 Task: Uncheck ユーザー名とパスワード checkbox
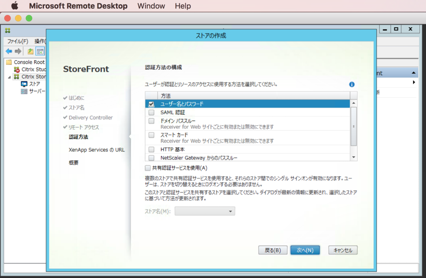tap(151, 104)
